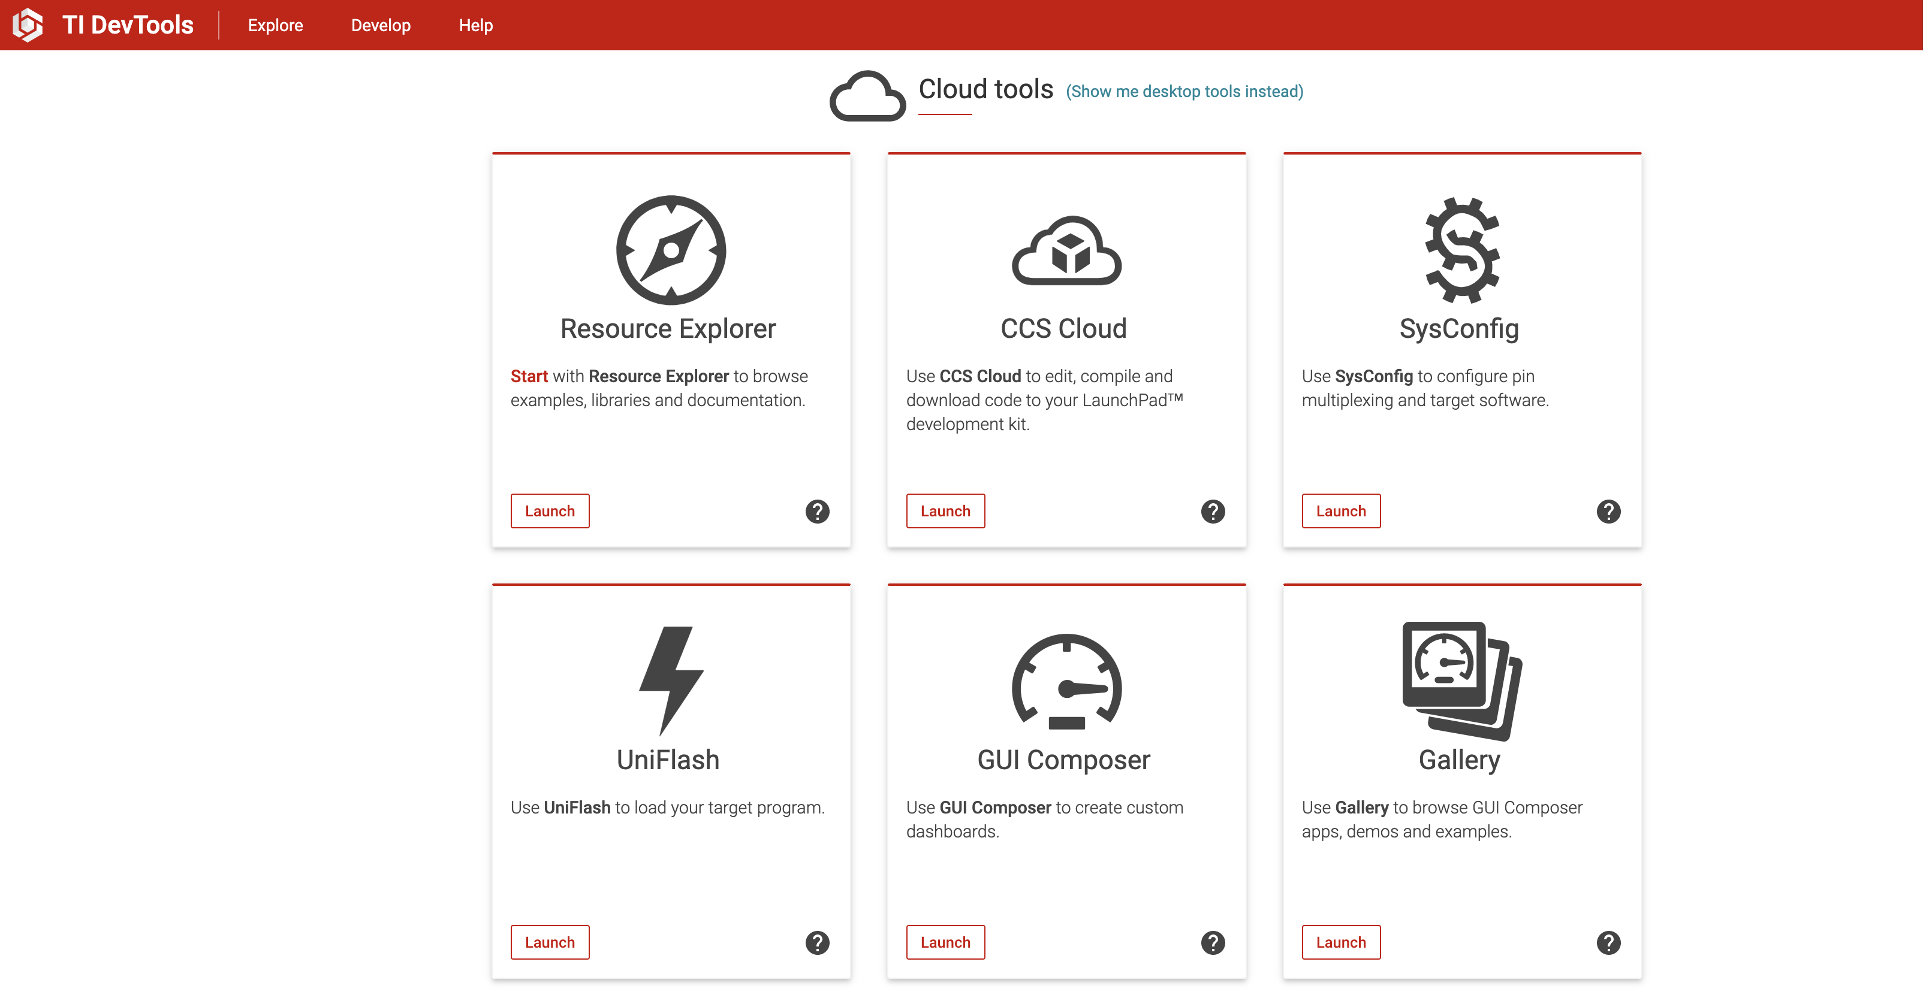
Task: Open help for GUI Composer card
Action: pyautogui.click(x=1213, y=942)
